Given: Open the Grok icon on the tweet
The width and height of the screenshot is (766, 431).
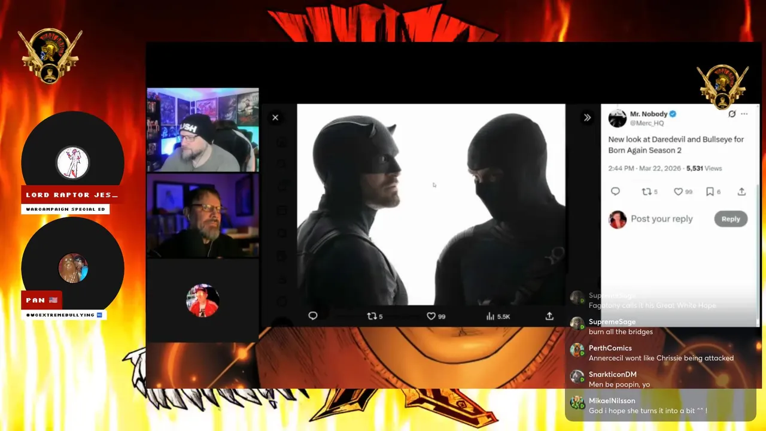Looking at the screenshot, I should pos(732,114).
